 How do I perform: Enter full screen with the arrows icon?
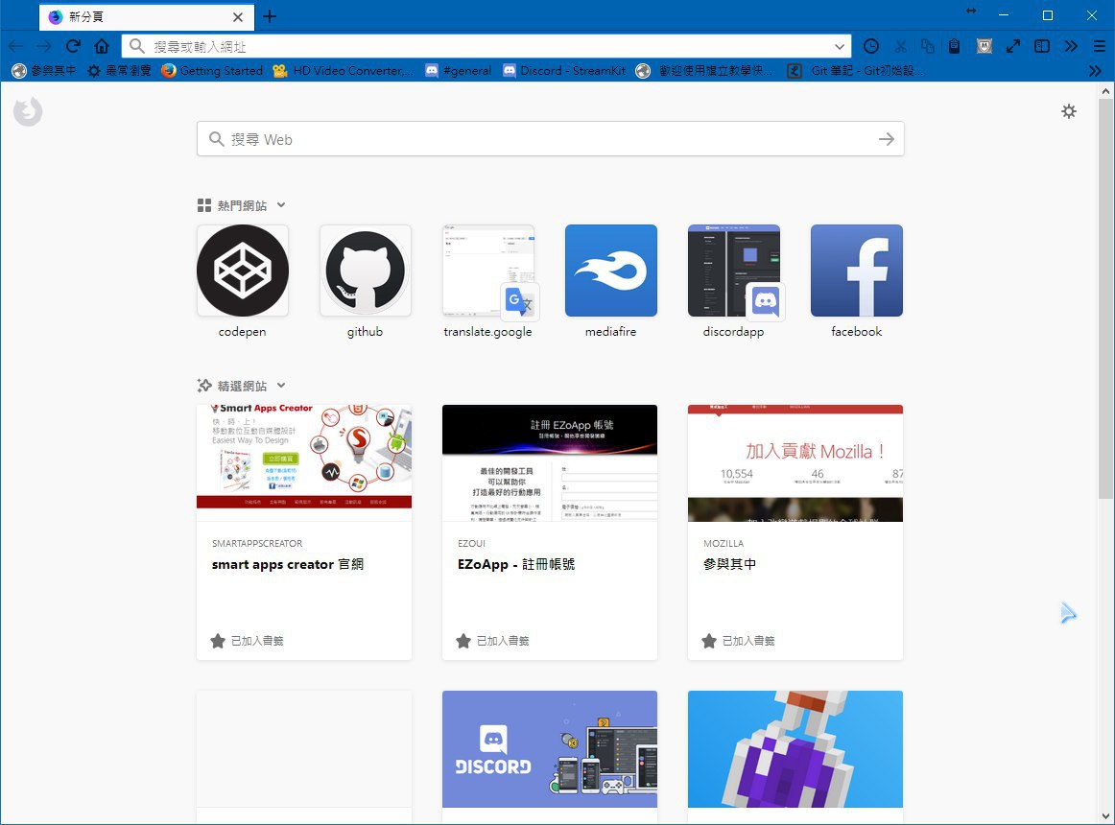pos(1012,46)
